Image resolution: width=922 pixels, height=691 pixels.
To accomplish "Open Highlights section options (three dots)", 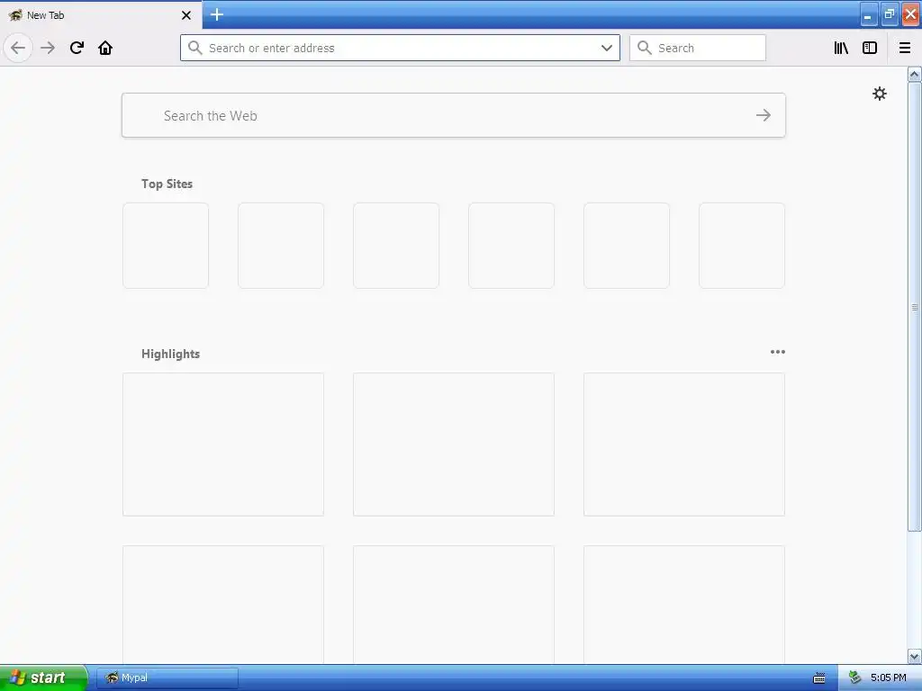I will [x=777, y=352].
